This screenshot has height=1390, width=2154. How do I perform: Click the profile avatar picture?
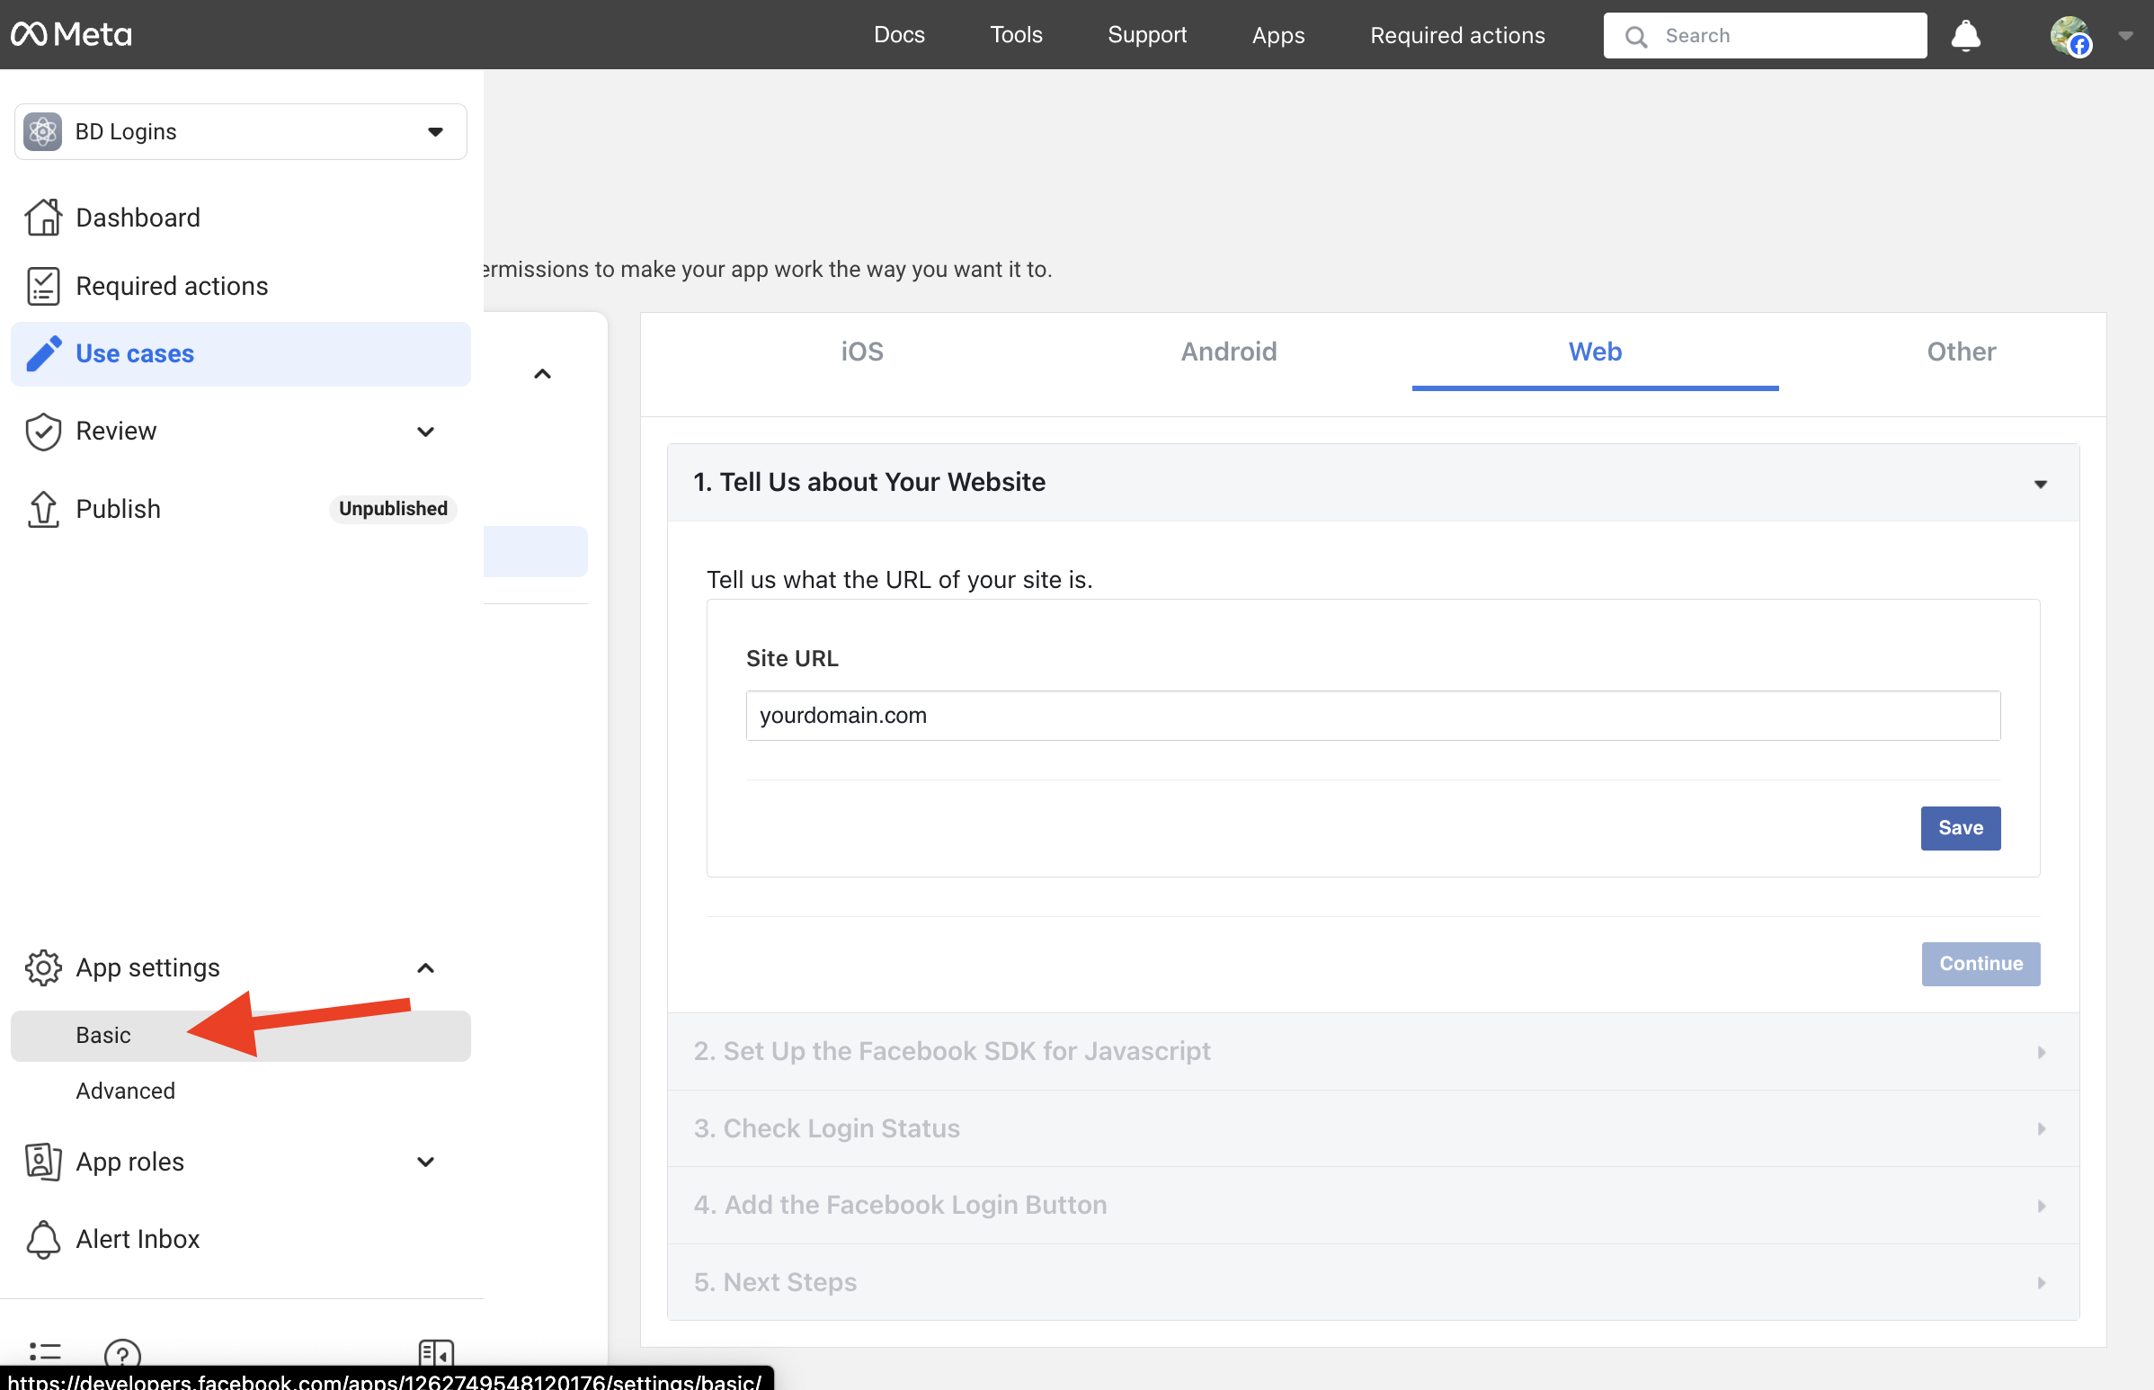pyautogui.click(x=2069, y=36)
